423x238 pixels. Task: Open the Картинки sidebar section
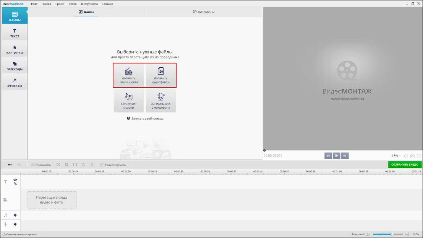[14, 49]
